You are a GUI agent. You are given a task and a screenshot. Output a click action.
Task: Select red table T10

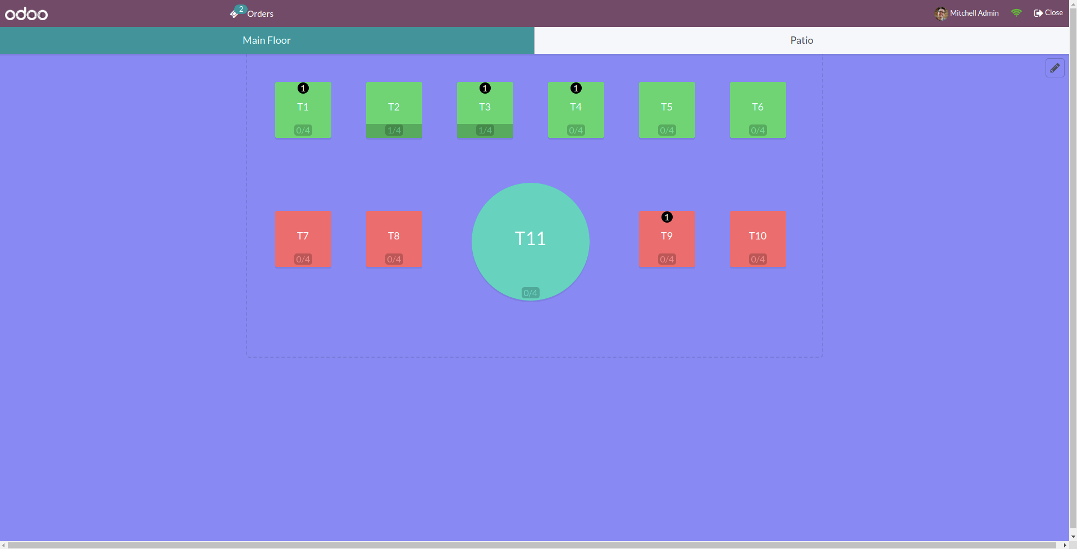pos(758,239)
